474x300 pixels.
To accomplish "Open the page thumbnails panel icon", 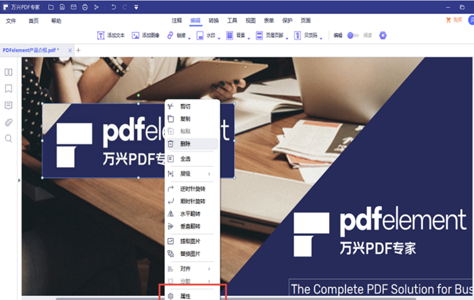I will pos(9,72).
